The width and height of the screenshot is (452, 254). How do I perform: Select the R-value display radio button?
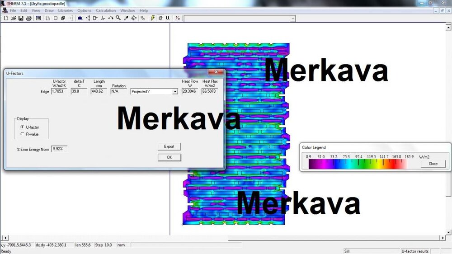pos(23,134)
